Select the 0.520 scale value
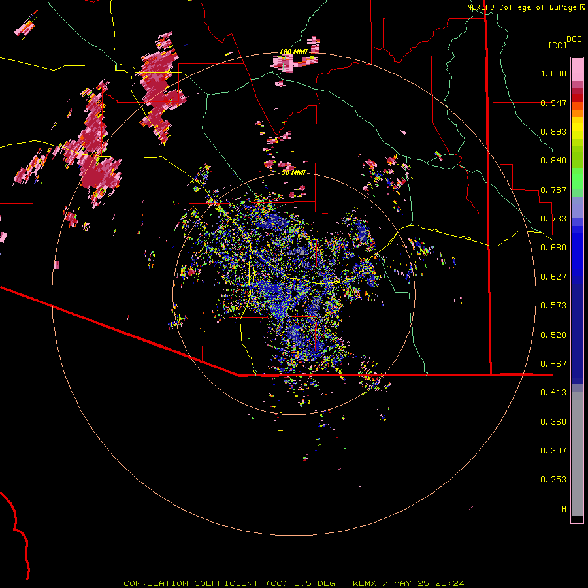Image resolution: width=588 pixels, height=588 pixels. point(553,335)
